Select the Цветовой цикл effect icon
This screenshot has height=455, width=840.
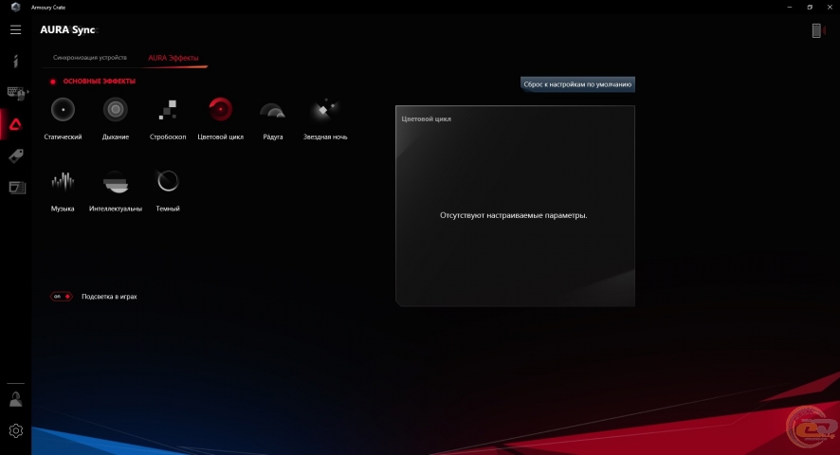pos(220,109)
